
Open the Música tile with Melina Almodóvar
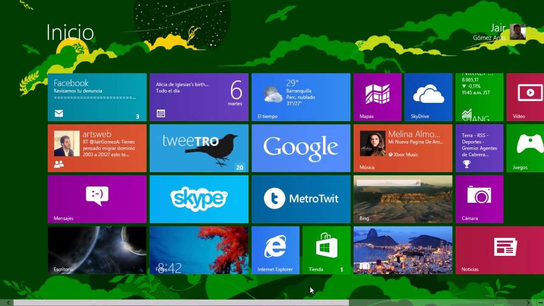click(403, 148)
